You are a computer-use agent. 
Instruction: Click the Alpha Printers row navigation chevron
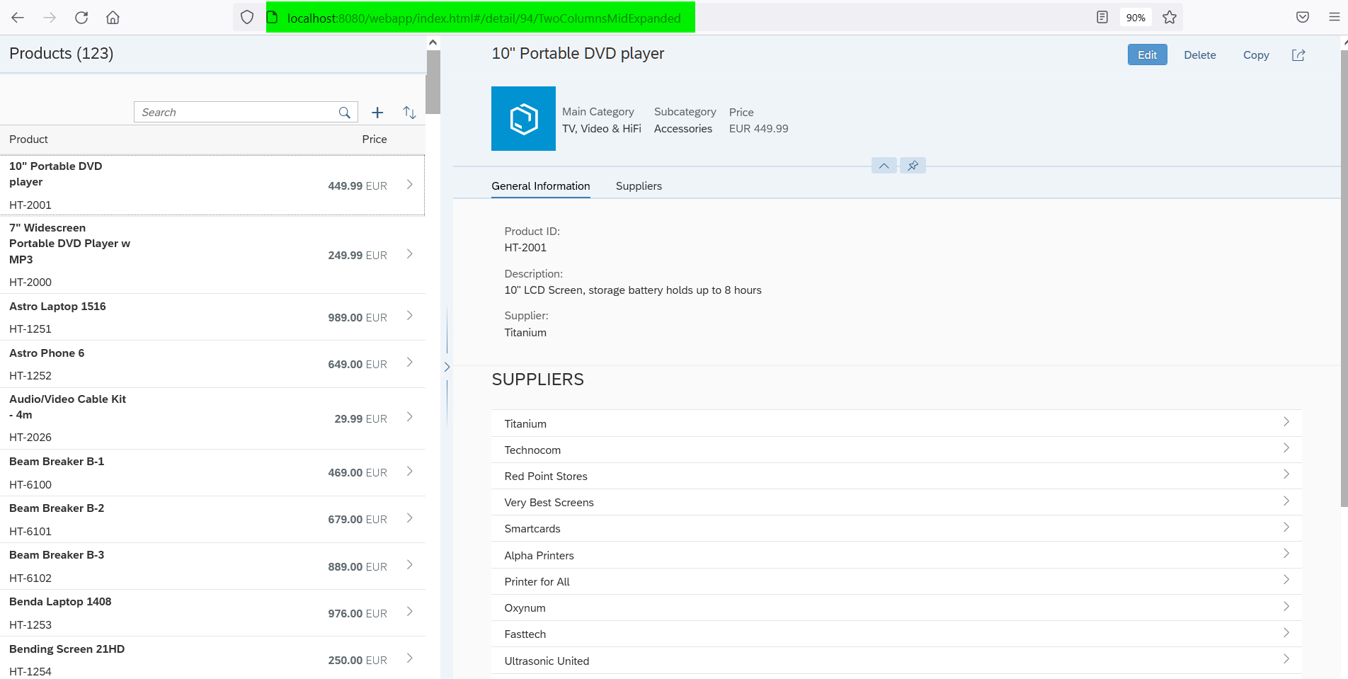[1286, 554]
